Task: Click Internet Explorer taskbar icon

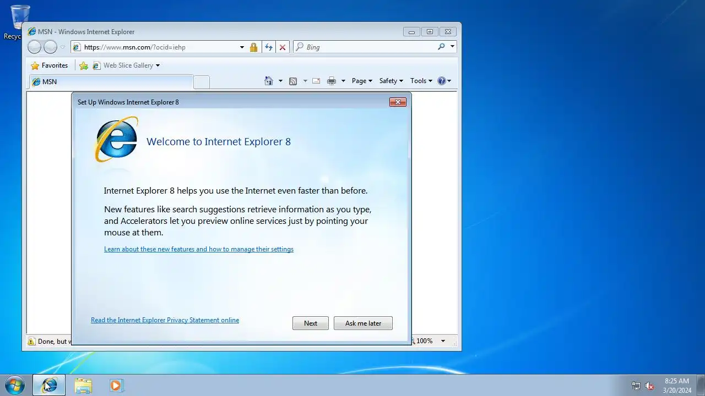Action: [49, 386]
